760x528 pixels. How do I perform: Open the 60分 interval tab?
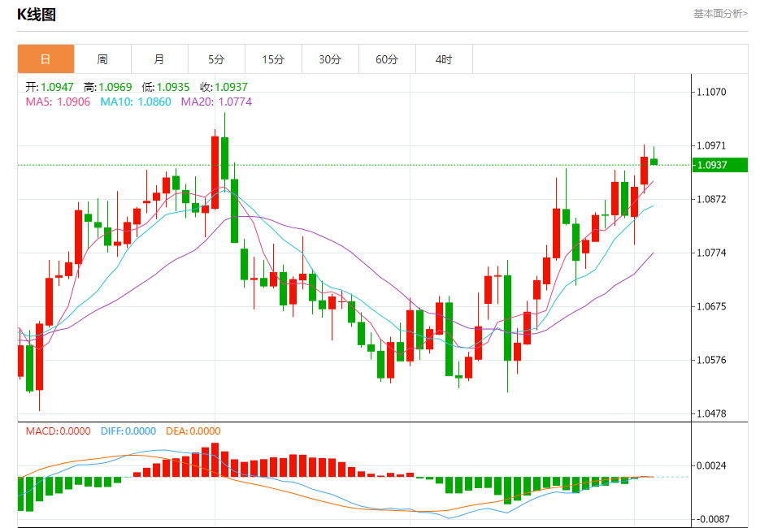387,59
